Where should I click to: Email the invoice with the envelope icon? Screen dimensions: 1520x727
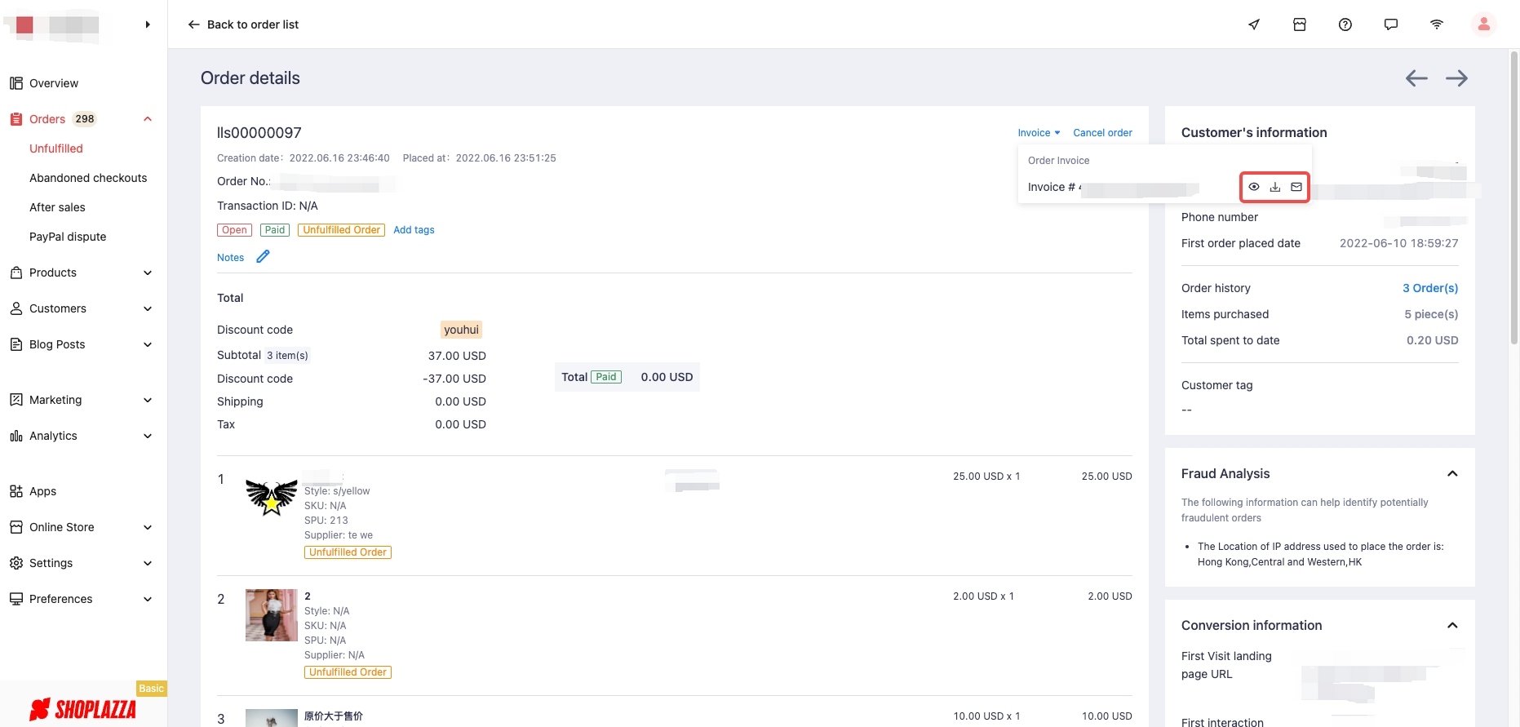(1296, 187)
